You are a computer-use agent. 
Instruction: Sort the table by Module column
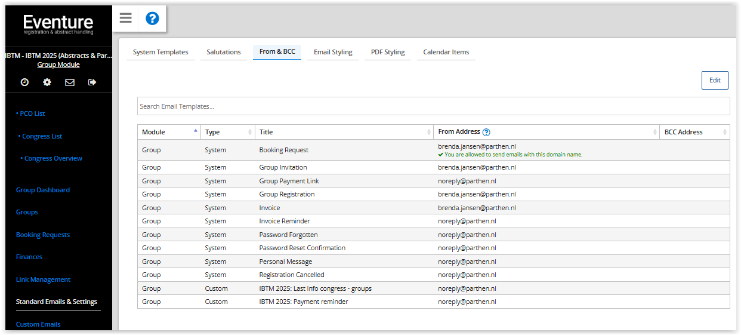click(169, 132)
